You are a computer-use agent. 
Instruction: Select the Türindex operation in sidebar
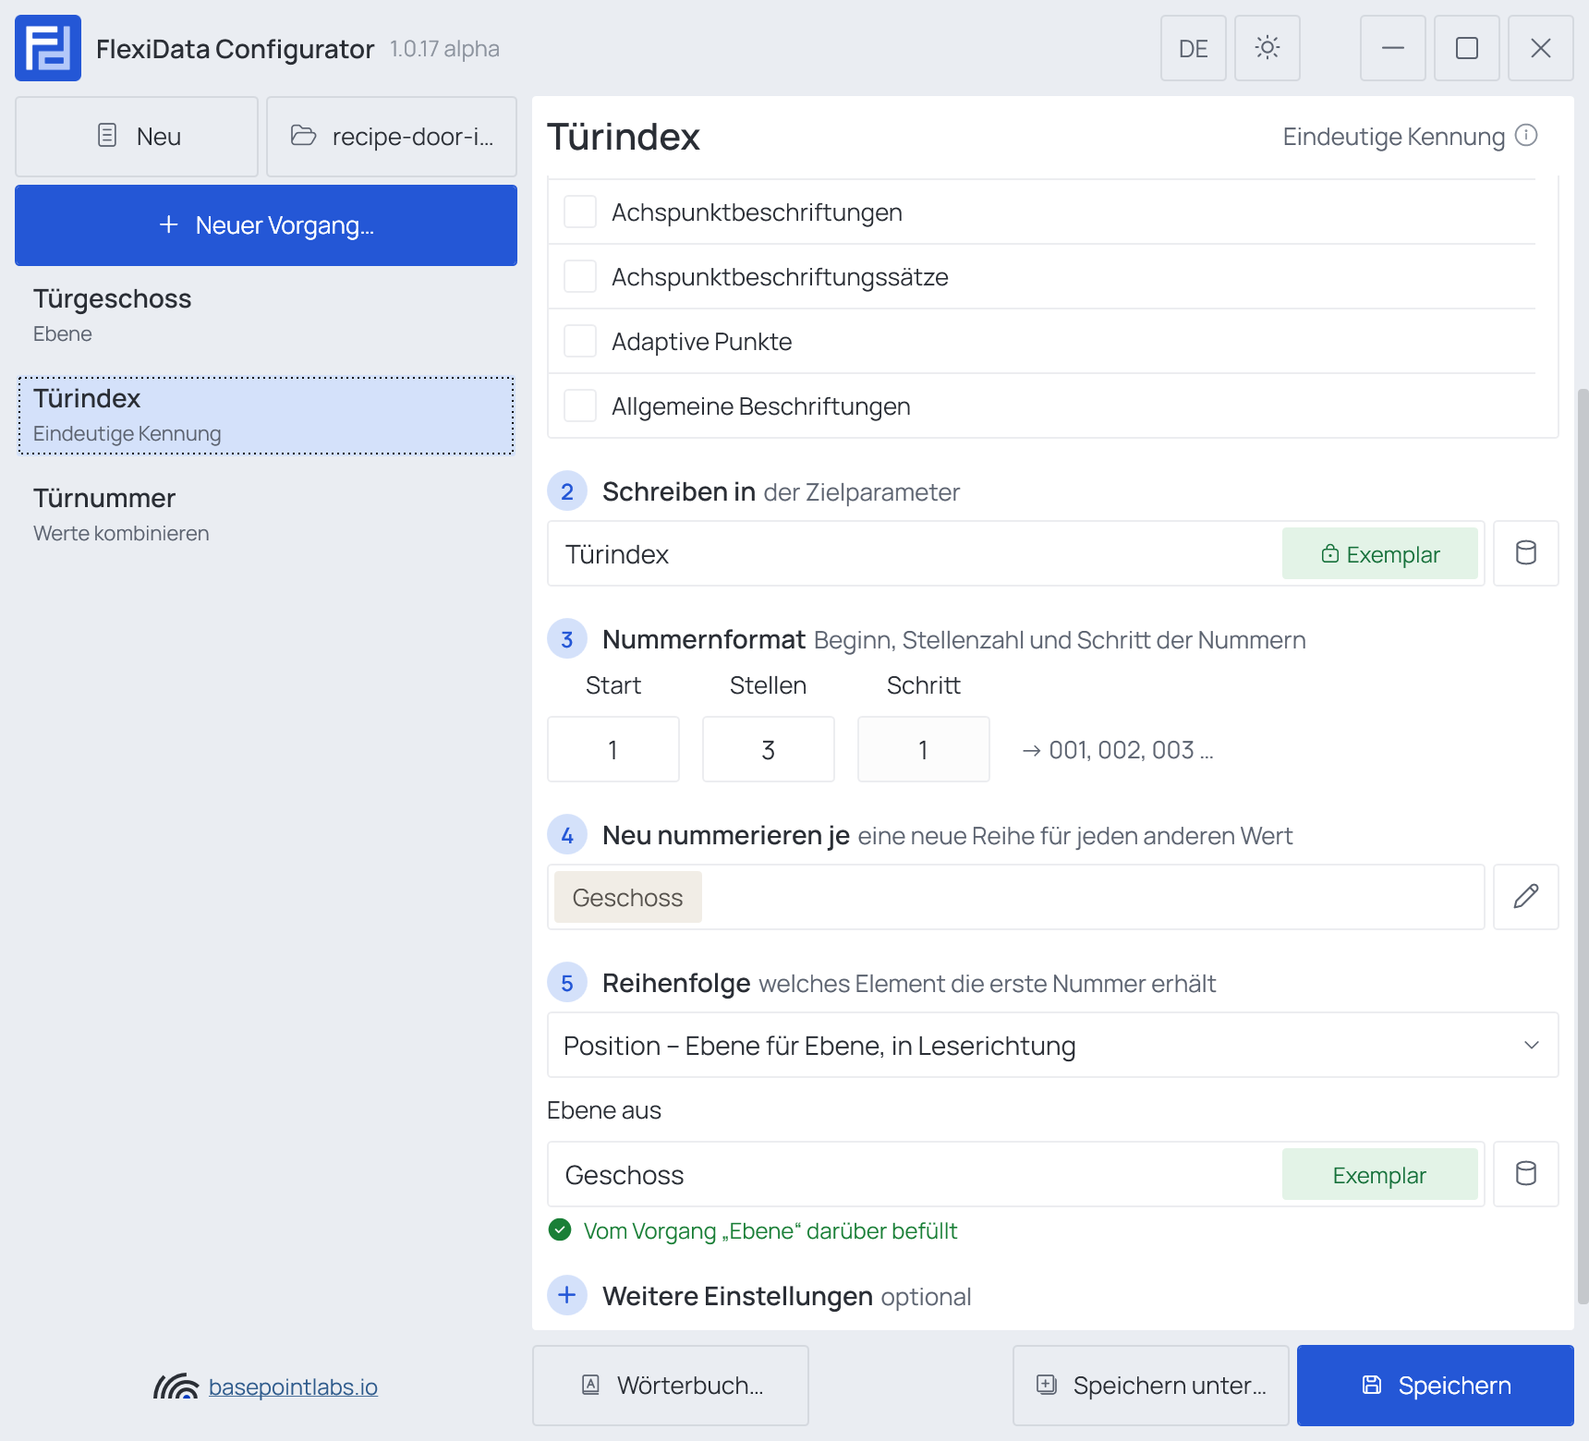(266, 416)
